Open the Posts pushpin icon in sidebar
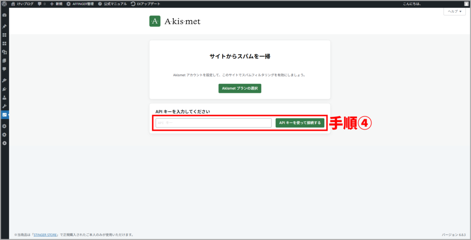This screenshot has width=471, height=240. click(5, 26)
